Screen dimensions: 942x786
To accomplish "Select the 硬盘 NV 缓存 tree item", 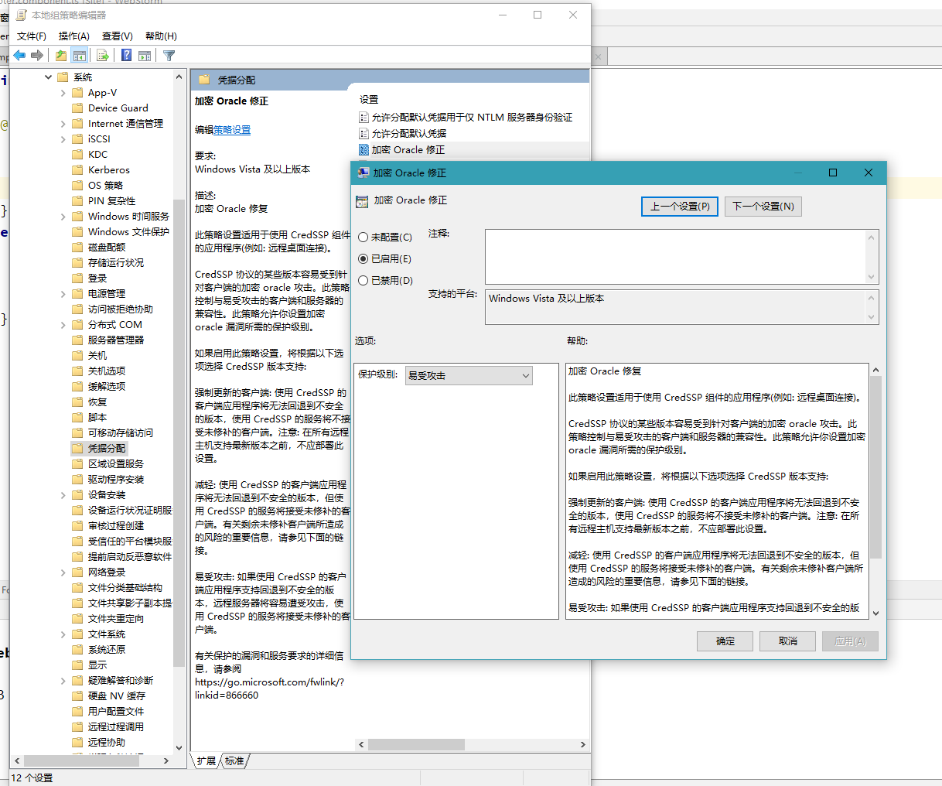I will [x=117, y=696].
